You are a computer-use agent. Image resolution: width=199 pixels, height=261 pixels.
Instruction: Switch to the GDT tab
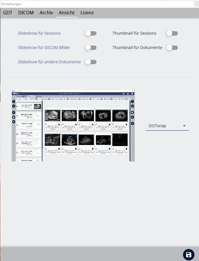tap(8, 13)
